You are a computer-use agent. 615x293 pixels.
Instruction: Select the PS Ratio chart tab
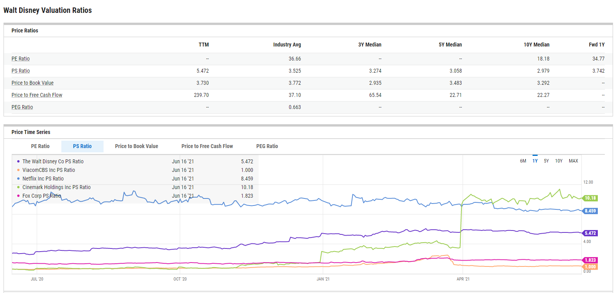[82, 146]
